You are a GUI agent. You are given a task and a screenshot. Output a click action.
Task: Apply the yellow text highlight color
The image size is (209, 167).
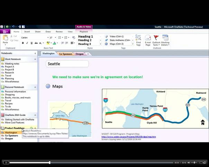(x=48, y=43)
